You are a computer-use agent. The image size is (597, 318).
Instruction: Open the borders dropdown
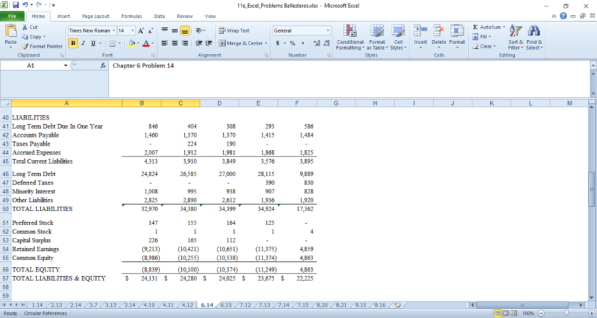120,43
